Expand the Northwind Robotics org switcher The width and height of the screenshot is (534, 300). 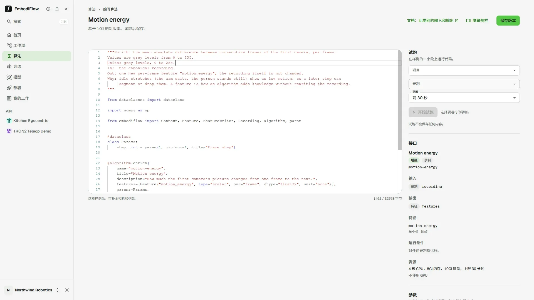tap(58, 290)
